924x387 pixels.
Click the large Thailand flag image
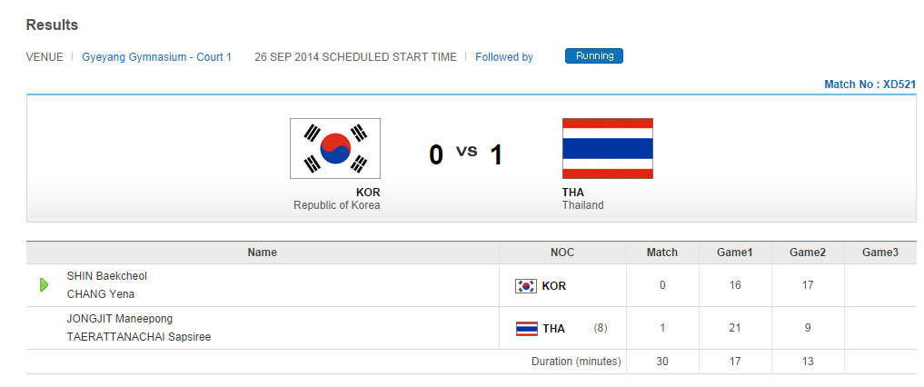pos(607,148)
